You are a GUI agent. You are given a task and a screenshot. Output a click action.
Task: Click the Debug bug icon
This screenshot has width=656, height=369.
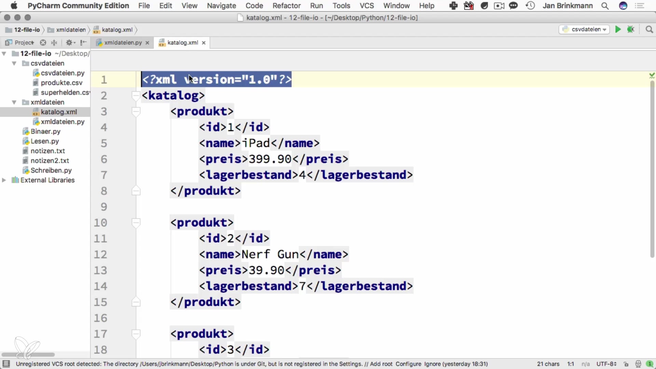pyautogui.click(x=631, y=29)
